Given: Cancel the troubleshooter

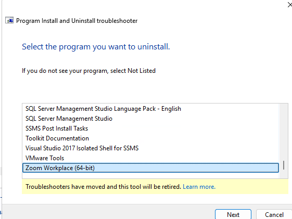Looking at the screenshot, I should click(x=274, y=214).
